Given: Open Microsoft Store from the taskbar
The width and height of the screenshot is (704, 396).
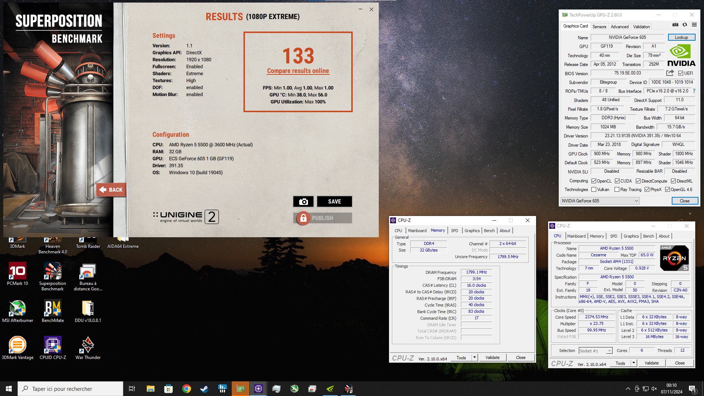Looking at the screenshot, I should 168,389.
